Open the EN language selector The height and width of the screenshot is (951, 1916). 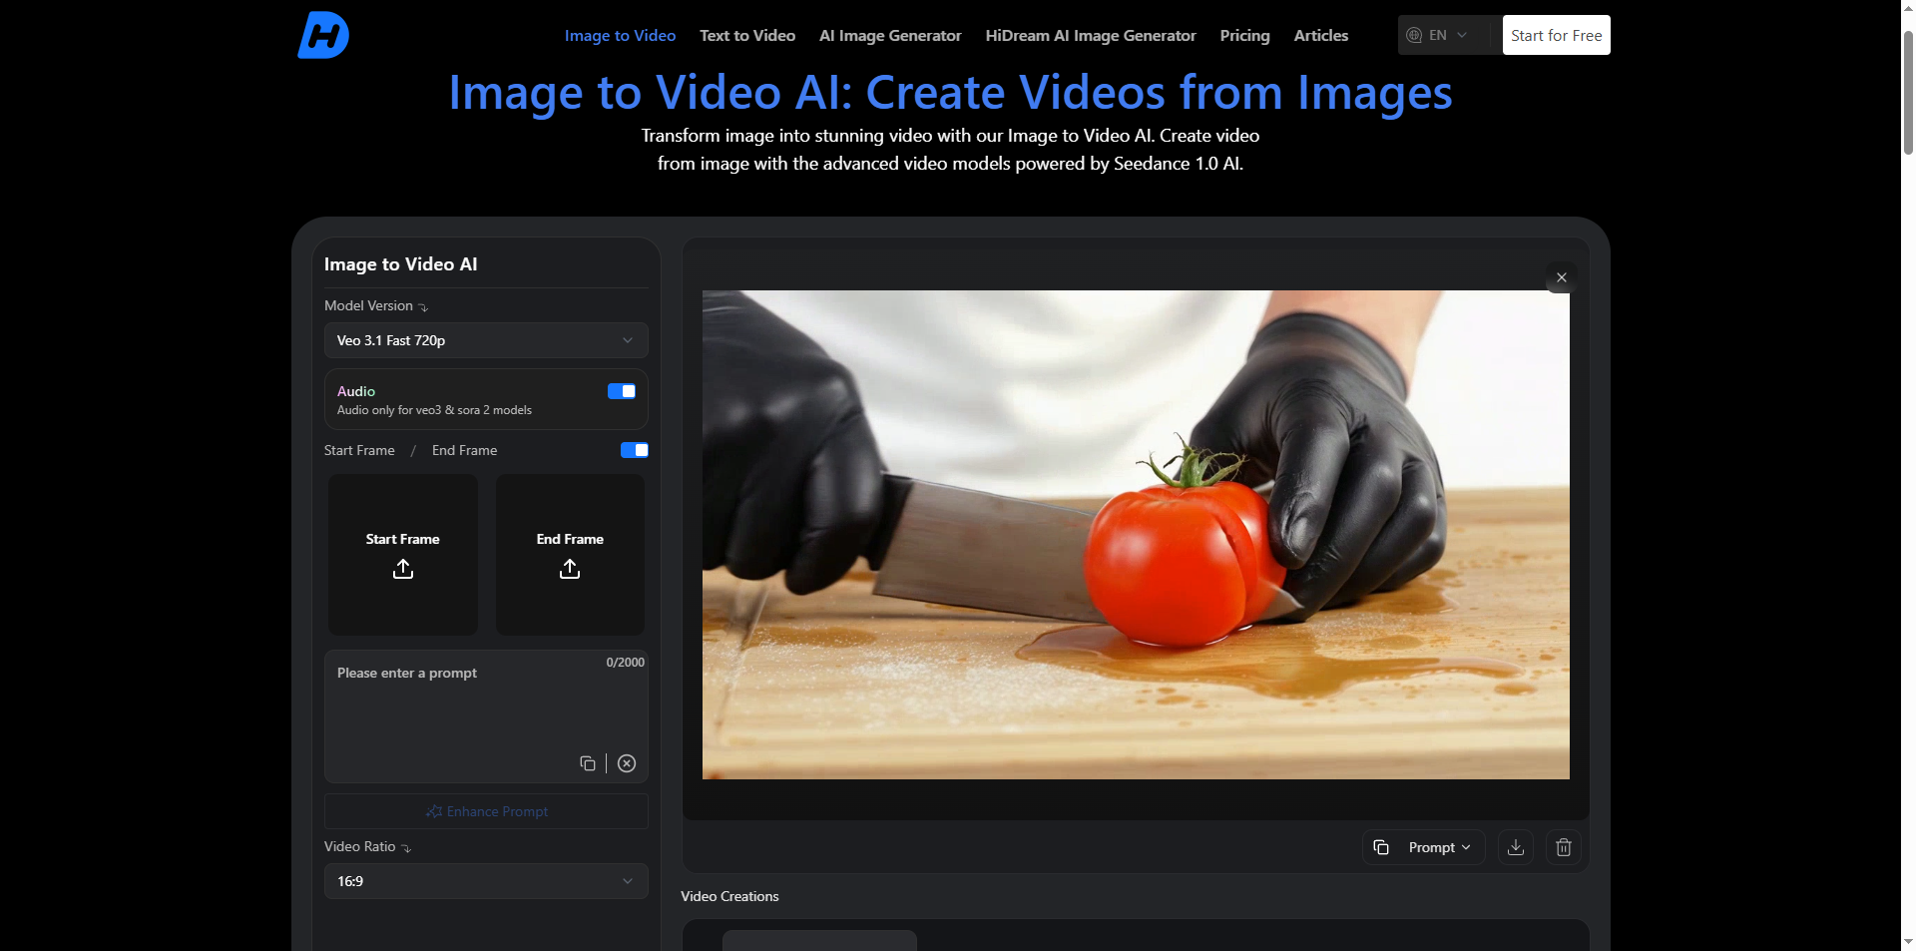point(1437,35)
